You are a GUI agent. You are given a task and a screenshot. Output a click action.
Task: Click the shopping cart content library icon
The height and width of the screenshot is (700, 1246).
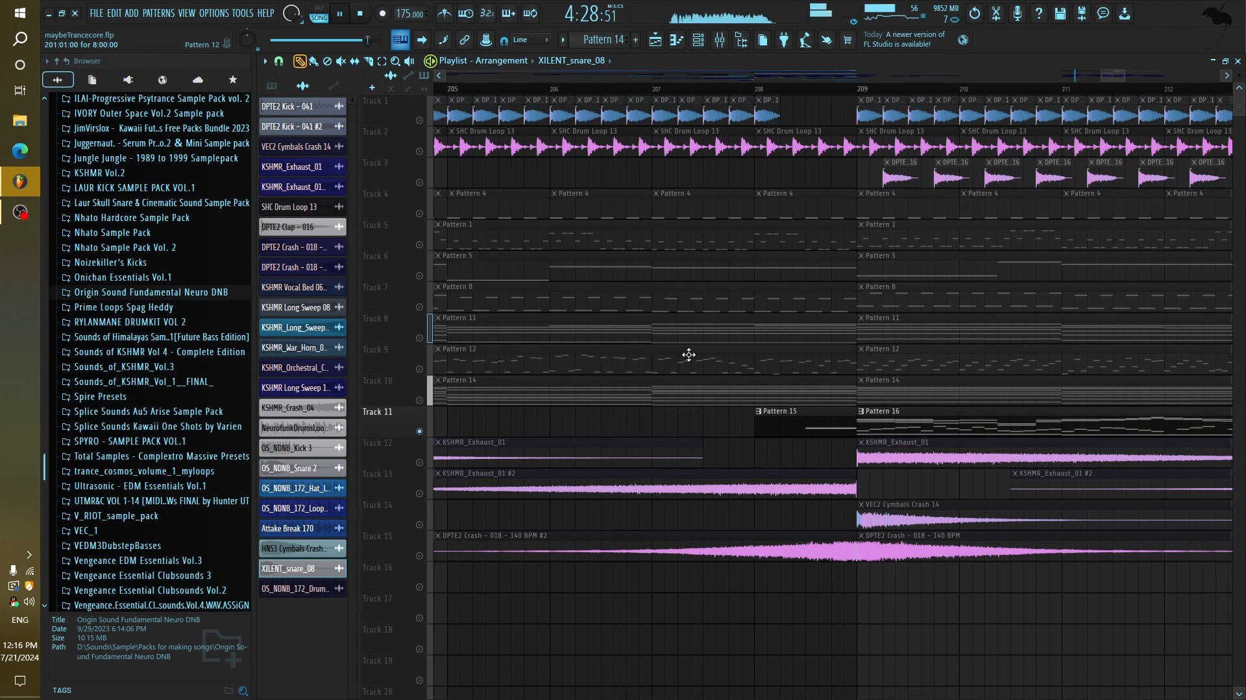(x=848, y=40)
